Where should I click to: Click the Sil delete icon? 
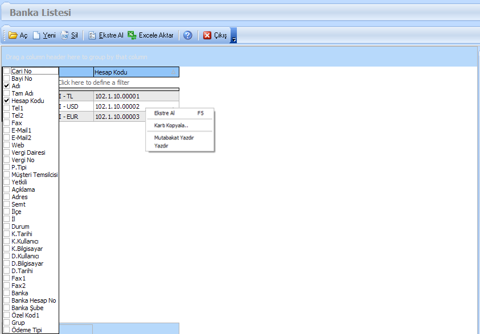(65, 35)
